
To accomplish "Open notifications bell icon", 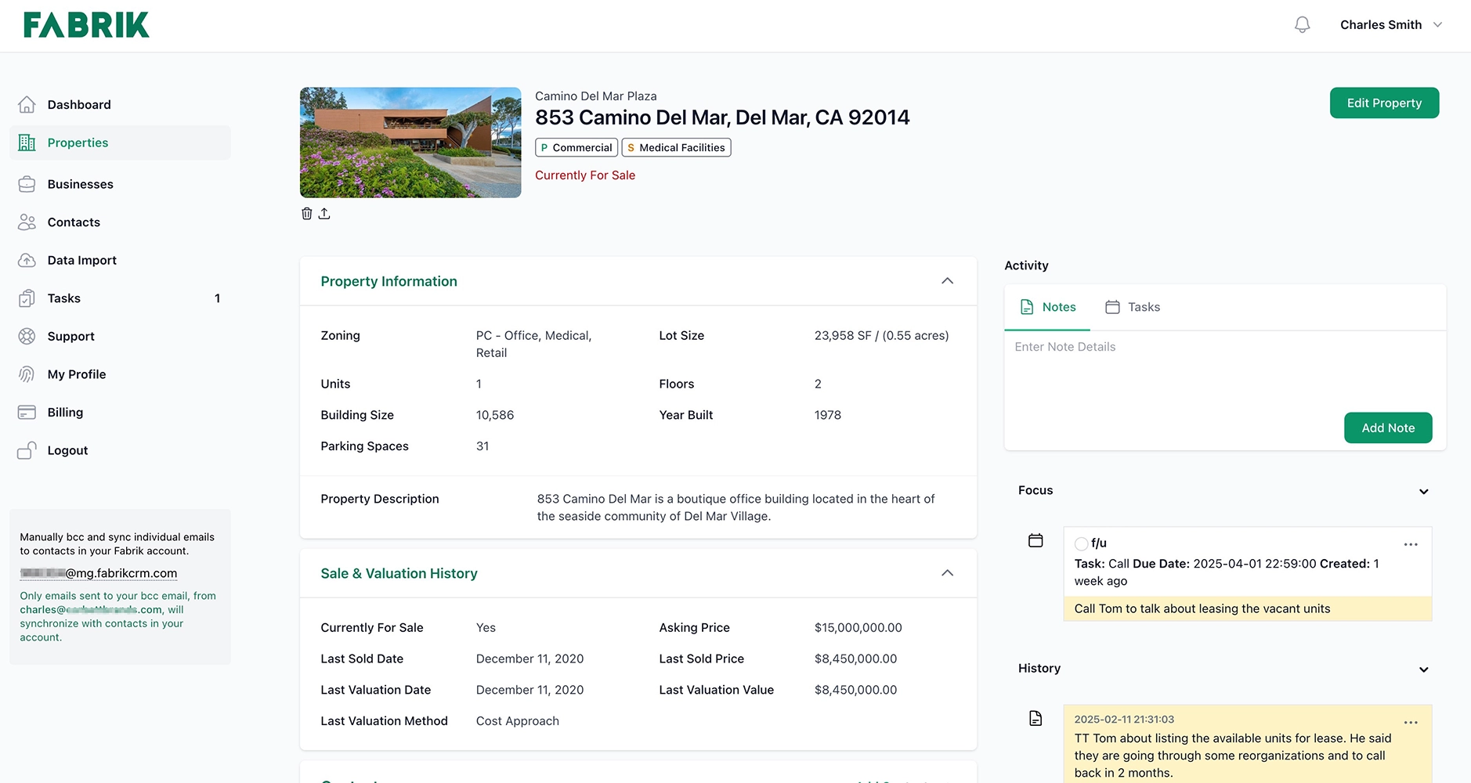I will 1302,25.
